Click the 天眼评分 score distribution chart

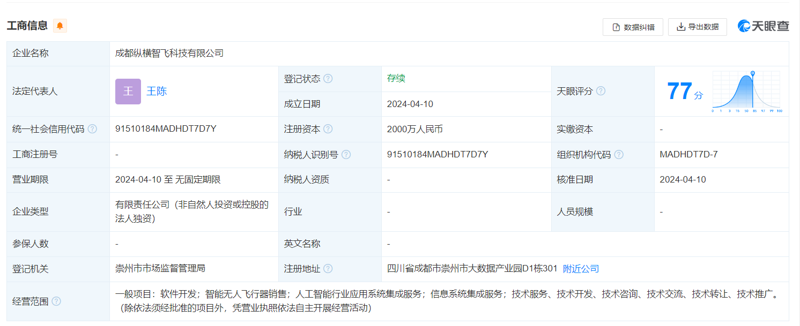[x=746, y=92]
